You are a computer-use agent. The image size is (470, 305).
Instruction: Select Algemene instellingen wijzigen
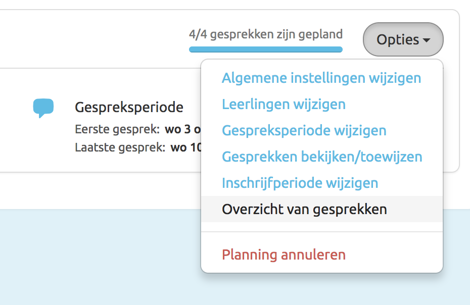(x=321, y=78)
